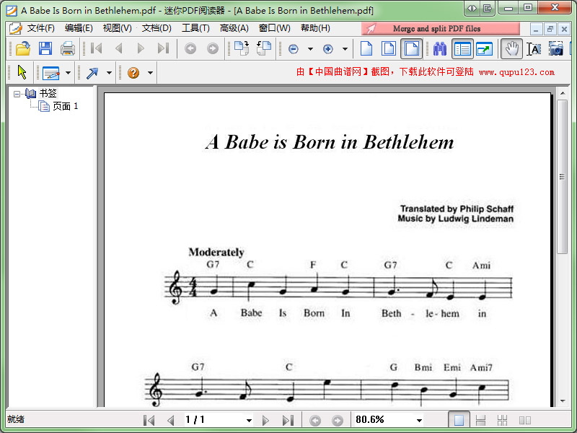Click the zoom in plus icon
The width and height of the screenshot is (577, 433).
tap(328, 49)
